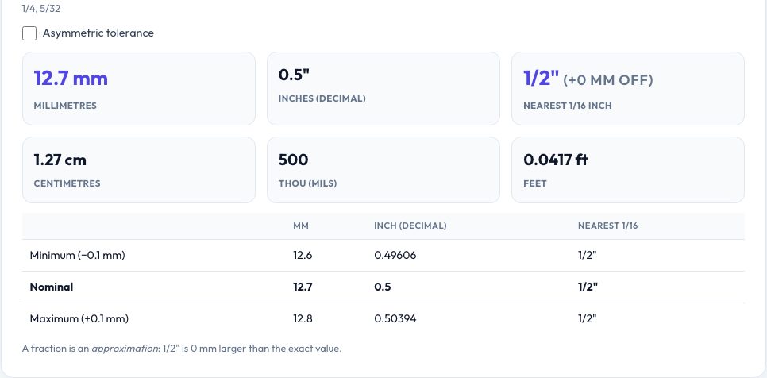Click the Nominal row label

point(52,287)
